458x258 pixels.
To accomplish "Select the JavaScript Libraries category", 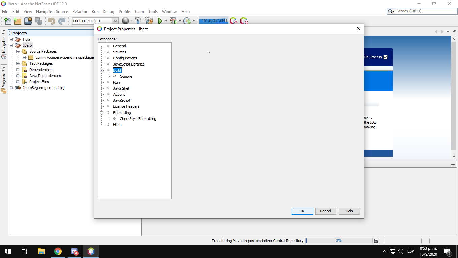I will pos(129,64).
